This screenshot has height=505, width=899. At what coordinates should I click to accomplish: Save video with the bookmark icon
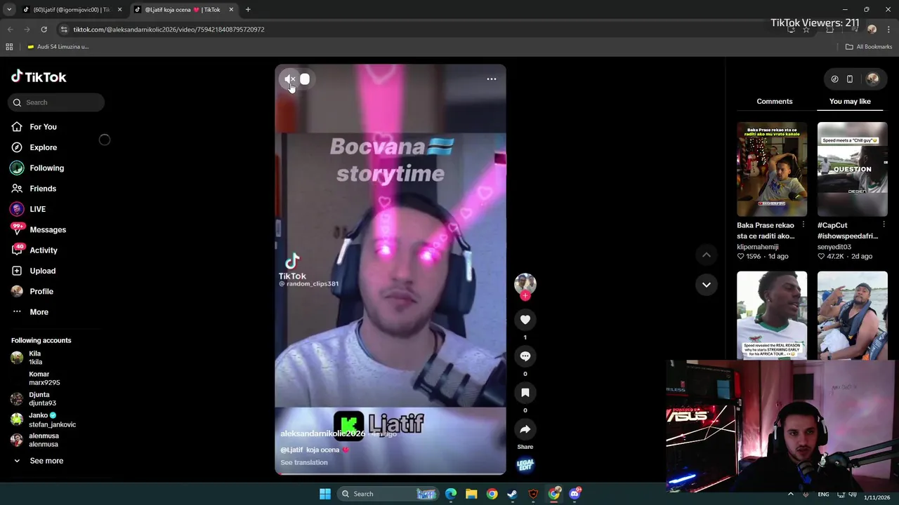coord(525,393)
